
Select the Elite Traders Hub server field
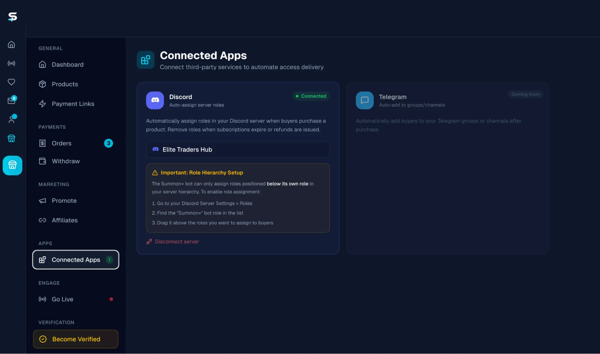click(238, 150)
